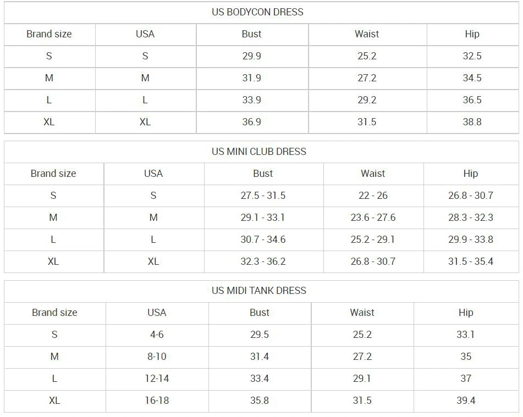The width and height of the screenshot is (523, 417).
Task: Select the 16-18 USA size cell
Action: tap(157, 401)
